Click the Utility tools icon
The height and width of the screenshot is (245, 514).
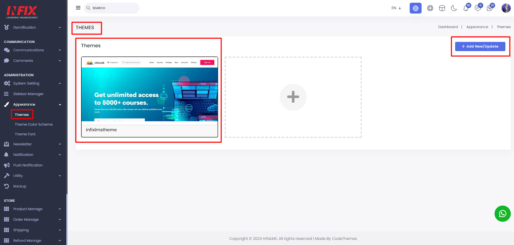pos(7,176)
